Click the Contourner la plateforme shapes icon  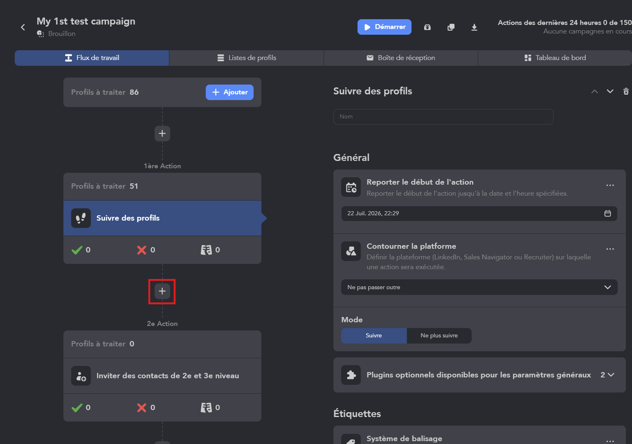(x=351, y=251)
